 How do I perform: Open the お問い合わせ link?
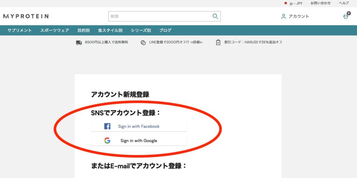321,3
